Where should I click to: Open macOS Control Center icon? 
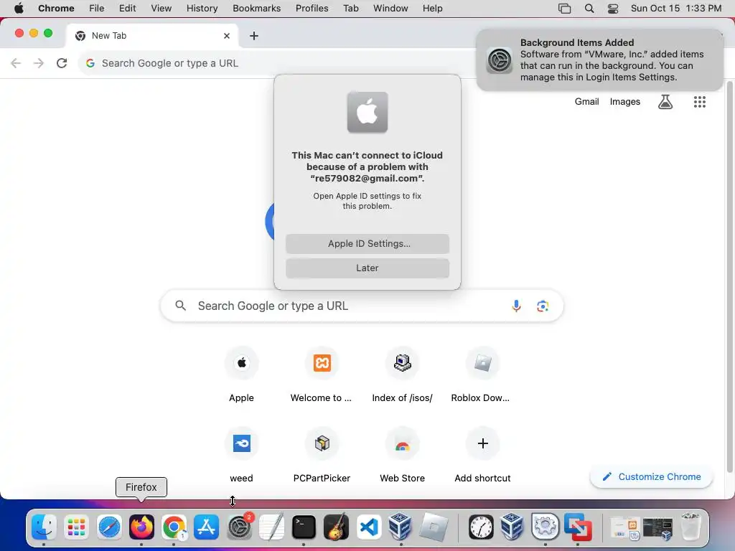point(613,9)
